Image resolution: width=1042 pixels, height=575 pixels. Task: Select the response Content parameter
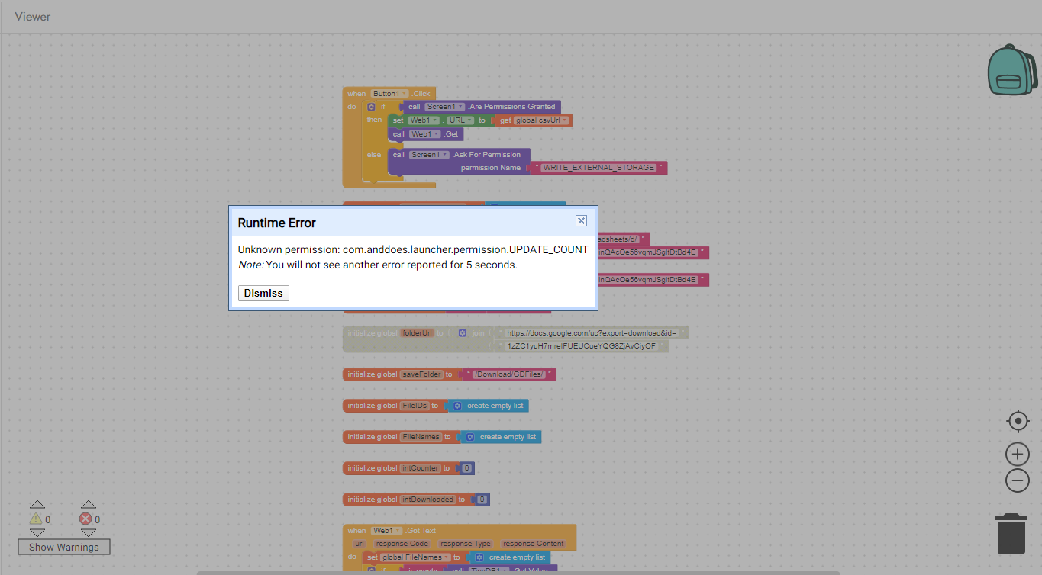click(533, 544)
